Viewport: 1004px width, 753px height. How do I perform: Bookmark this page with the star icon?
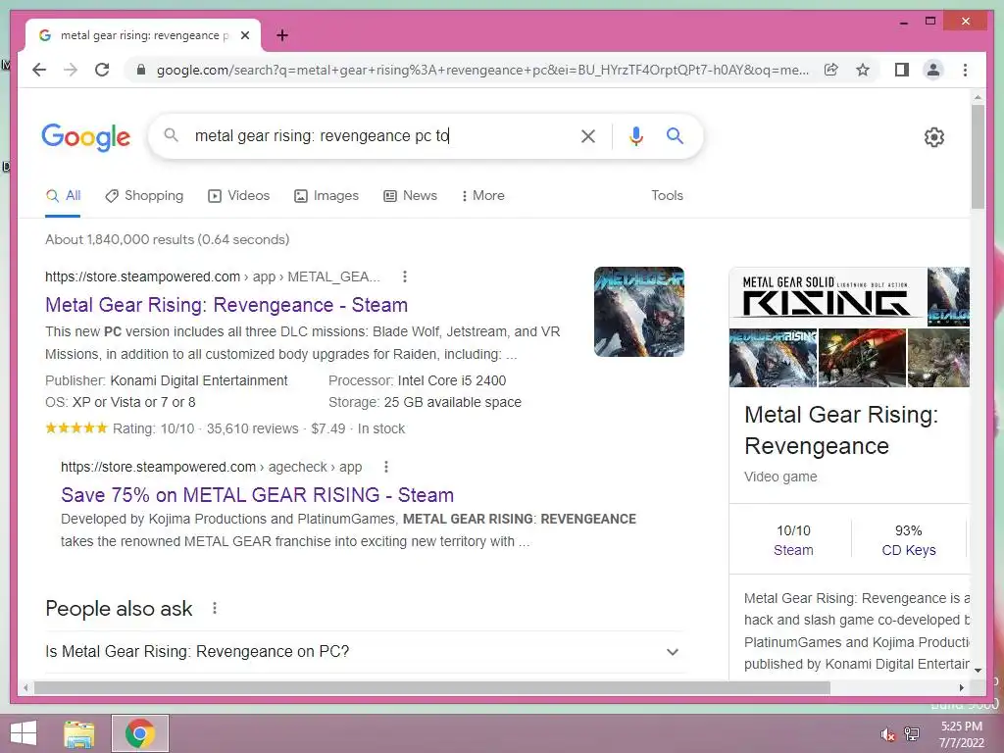tap(863, 70)
